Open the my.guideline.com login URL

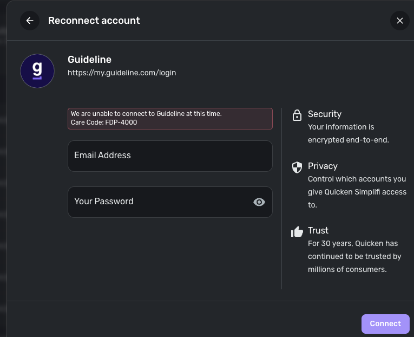point(122,73)
